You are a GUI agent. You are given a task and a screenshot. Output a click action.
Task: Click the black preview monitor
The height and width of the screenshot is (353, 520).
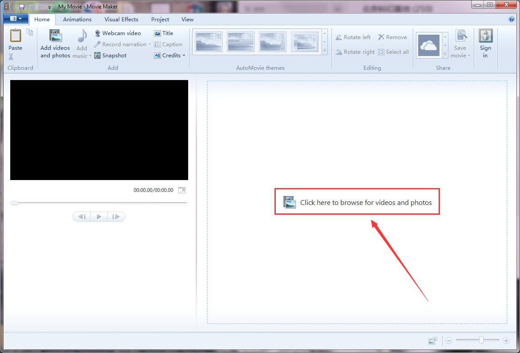99,130
